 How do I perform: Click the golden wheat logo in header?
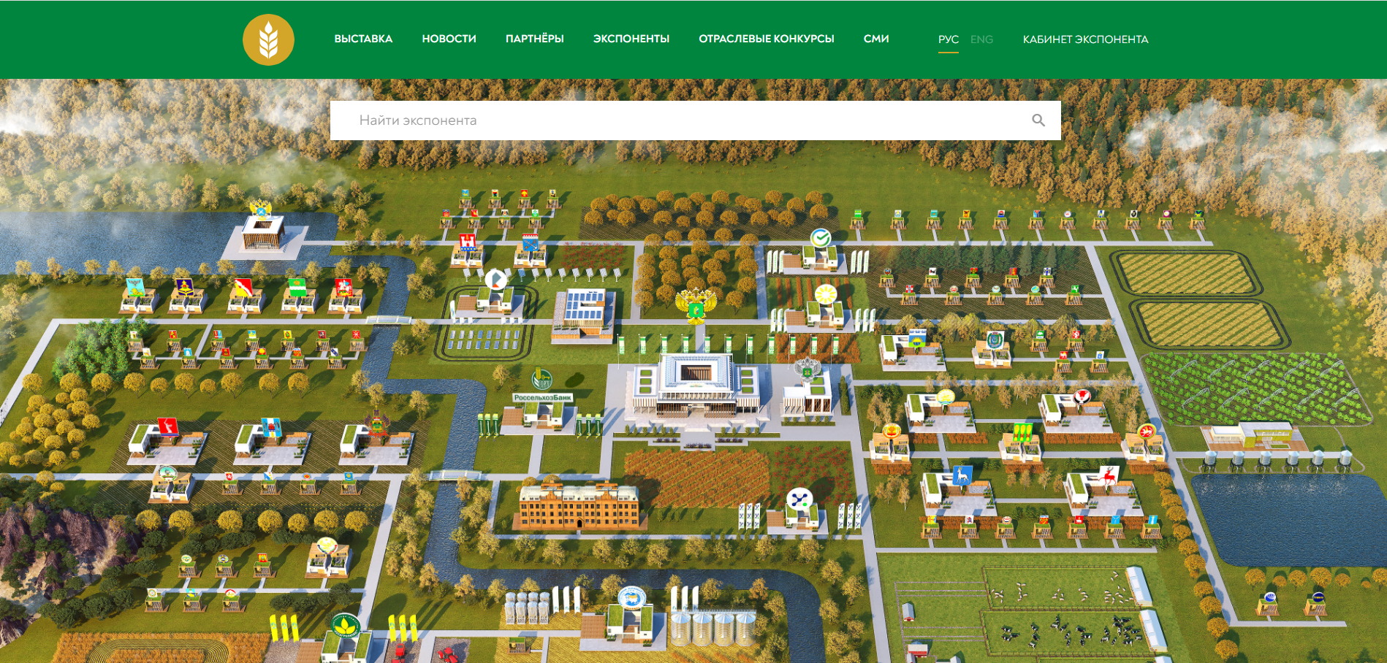[x=268, y=40]
